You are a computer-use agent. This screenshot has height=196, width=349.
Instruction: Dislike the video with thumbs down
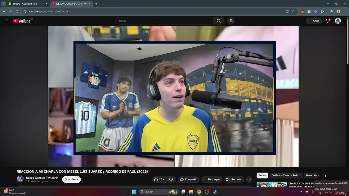(171, 179)
